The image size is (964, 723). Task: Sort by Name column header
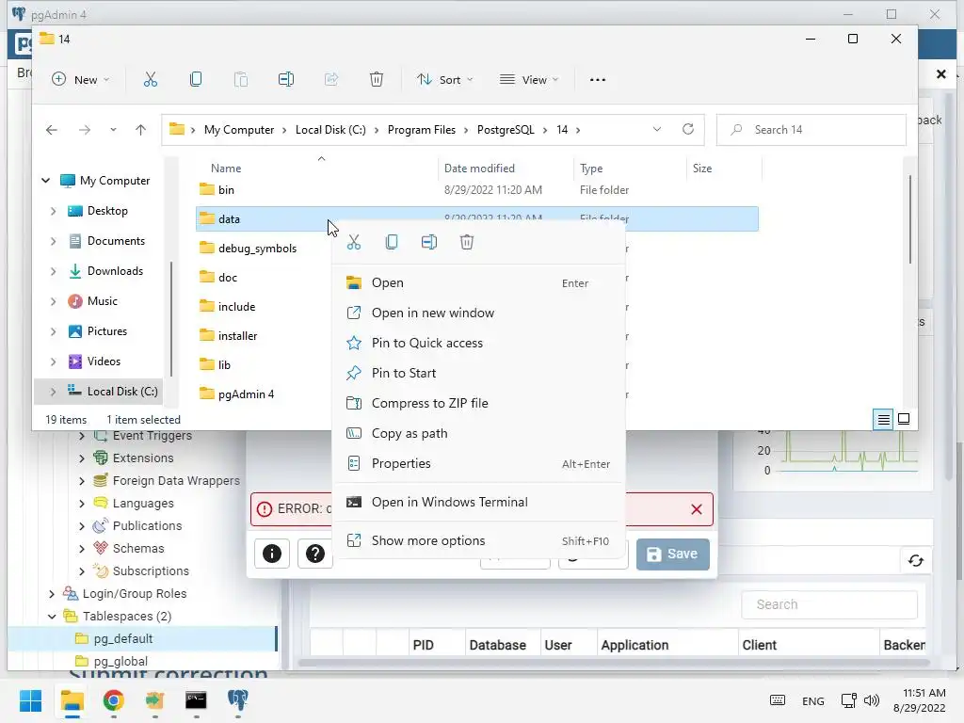(226, 169)
